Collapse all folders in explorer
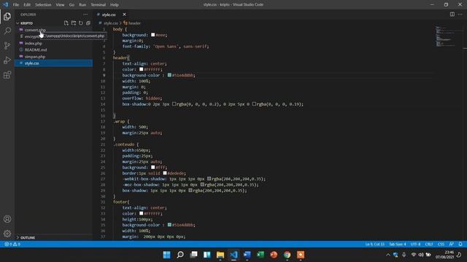 [88, 23]
